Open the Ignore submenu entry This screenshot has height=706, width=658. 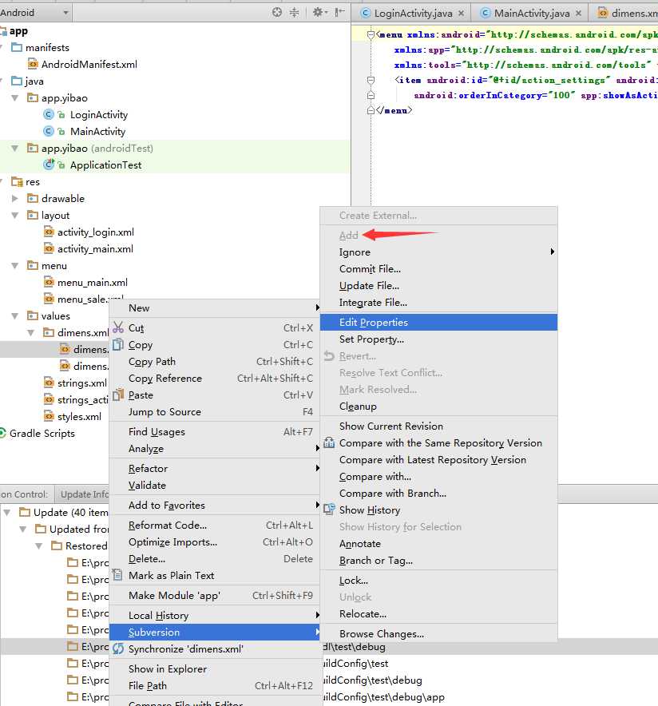(355, 252)
